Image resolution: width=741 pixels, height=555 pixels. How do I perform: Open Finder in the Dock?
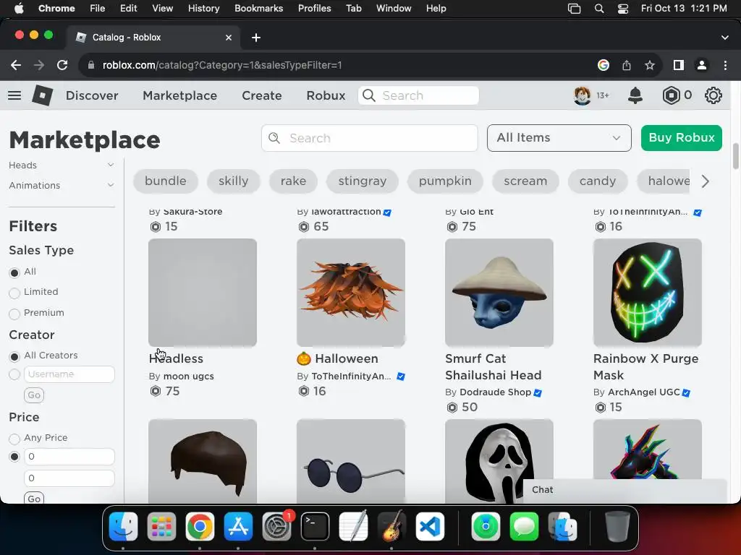click(123, 526)
